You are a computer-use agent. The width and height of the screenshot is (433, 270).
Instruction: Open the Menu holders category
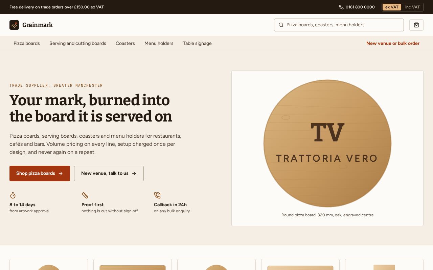(x=159, y=44)
